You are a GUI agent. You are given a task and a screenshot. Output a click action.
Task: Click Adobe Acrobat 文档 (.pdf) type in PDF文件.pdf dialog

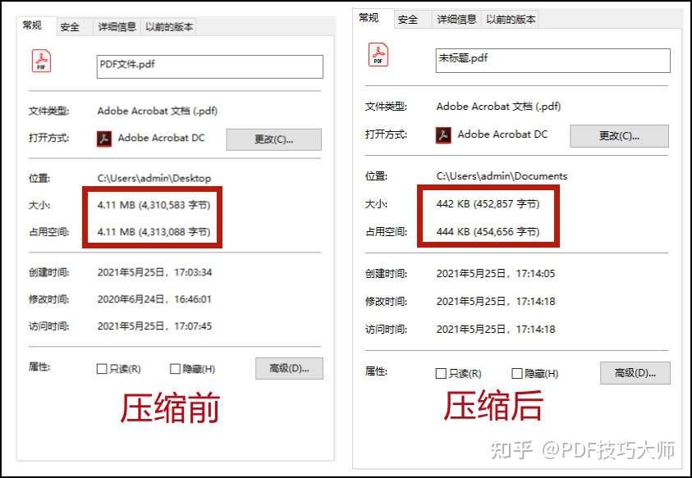[x=158, y=111]
